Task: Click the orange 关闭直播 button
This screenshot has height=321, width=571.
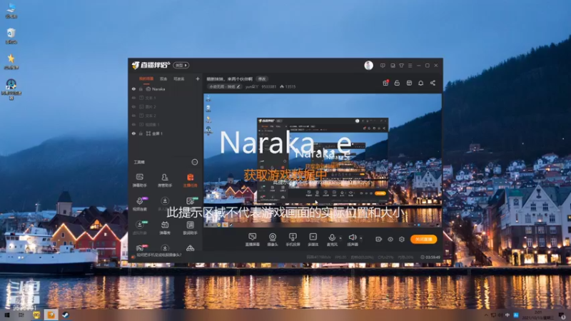Action: [423, 239]
